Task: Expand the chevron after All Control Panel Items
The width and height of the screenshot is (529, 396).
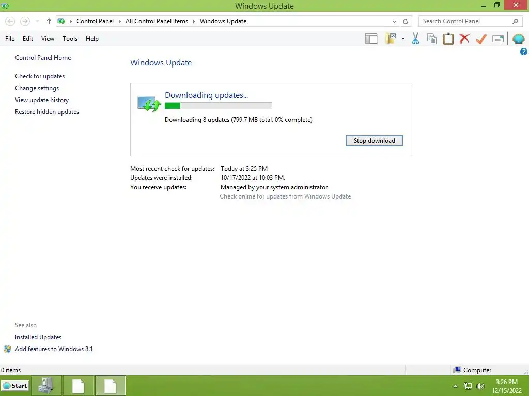Action: (x=194, y=21)
